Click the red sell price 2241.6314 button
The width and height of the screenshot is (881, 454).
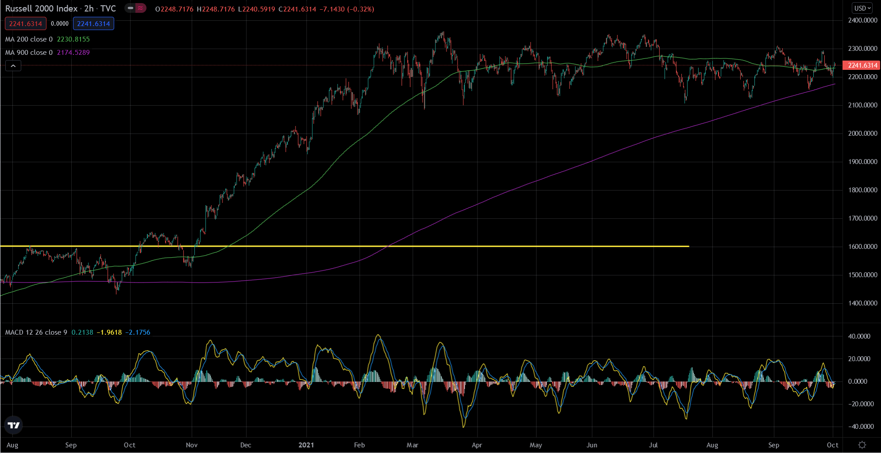coord(26,24)
